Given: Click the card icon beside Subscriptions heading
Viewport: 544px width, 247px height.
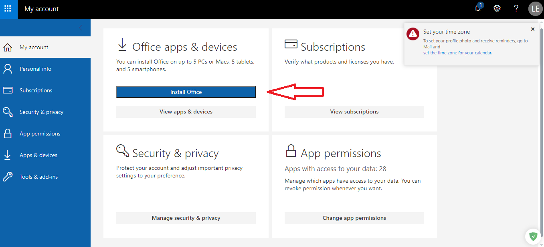Looking at the screenshot, I should pos(291,44).
